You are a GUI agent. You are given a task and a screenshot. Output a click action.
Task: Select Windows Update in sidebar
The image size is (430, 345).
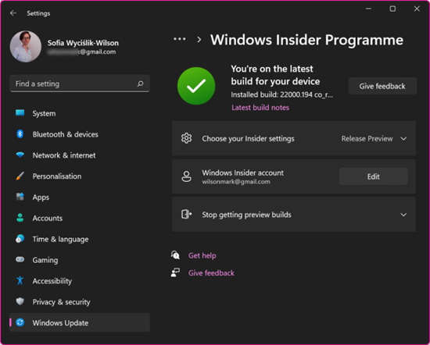[x=80, y=323]
